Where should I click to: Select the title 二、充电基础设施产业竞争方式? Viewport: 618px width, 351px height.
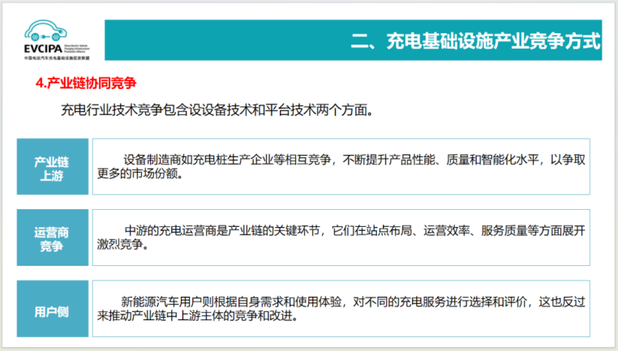476,41
